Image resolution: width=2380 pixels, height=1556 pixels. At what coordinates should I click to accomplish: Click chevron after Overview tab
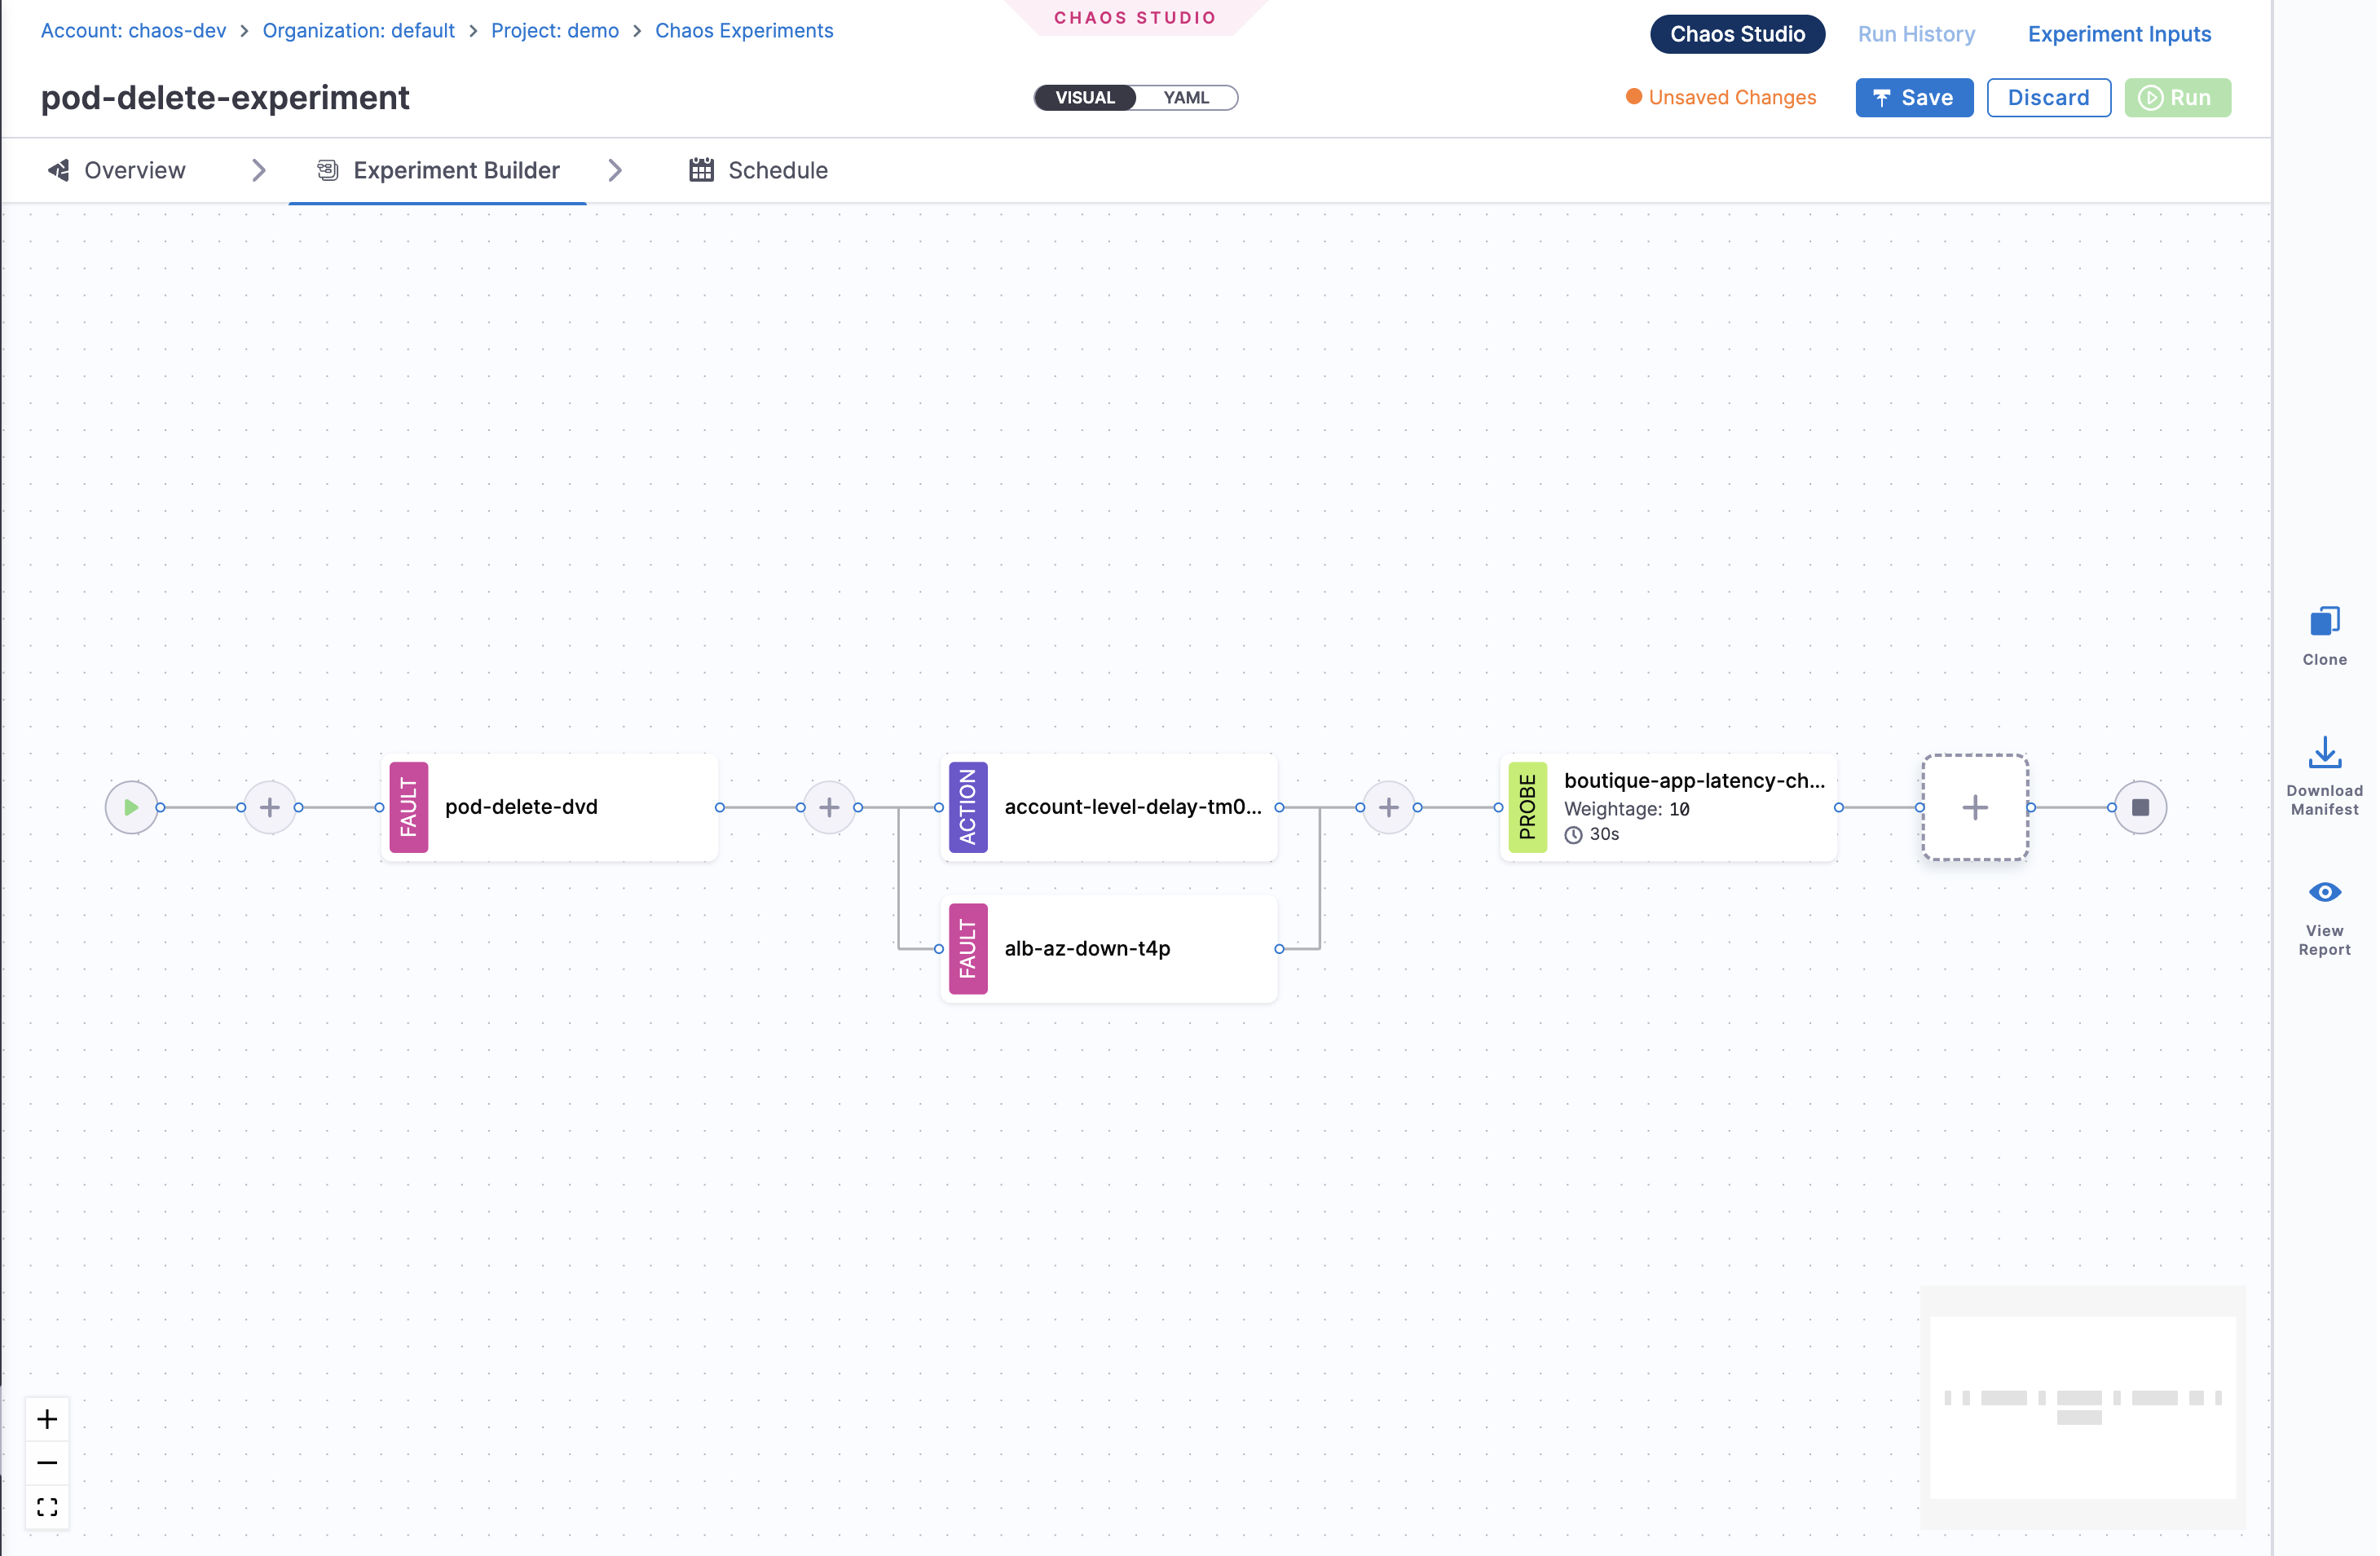click(259, 171)
